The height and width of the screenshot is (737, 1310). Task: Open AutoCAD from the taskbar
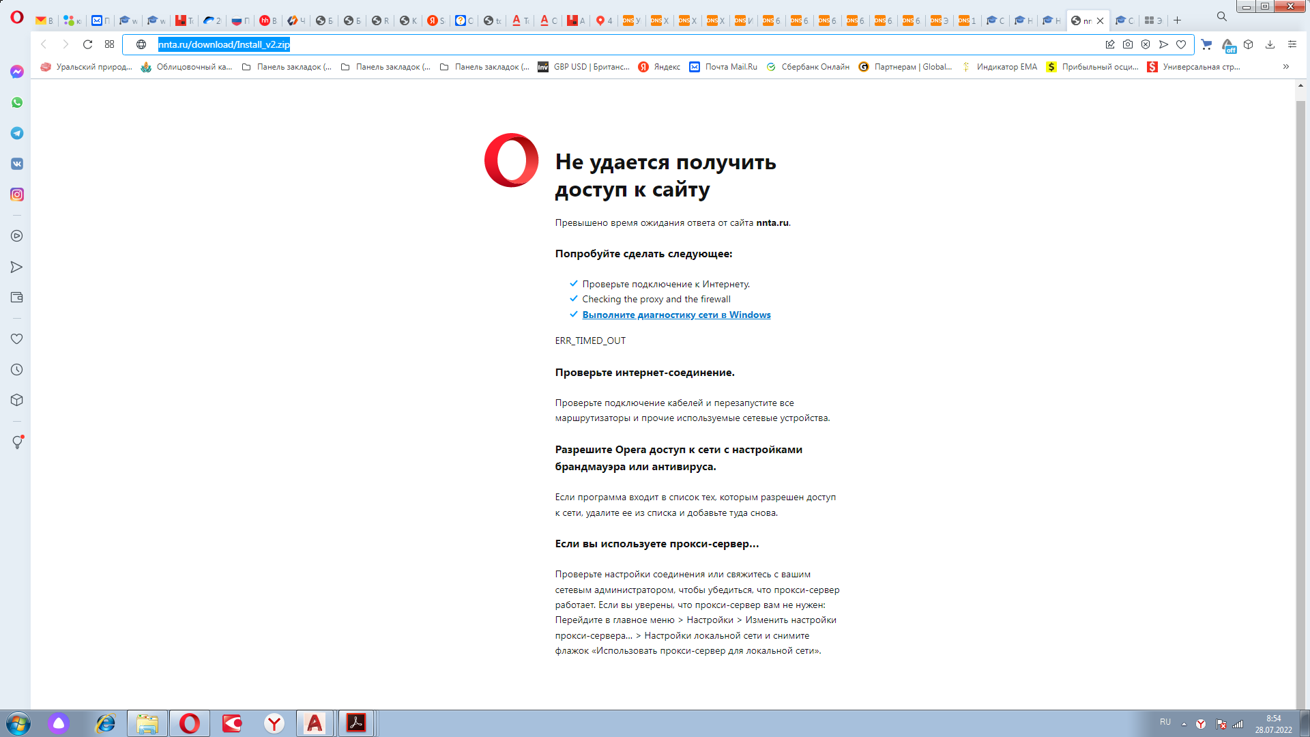(x=315, y=723)
